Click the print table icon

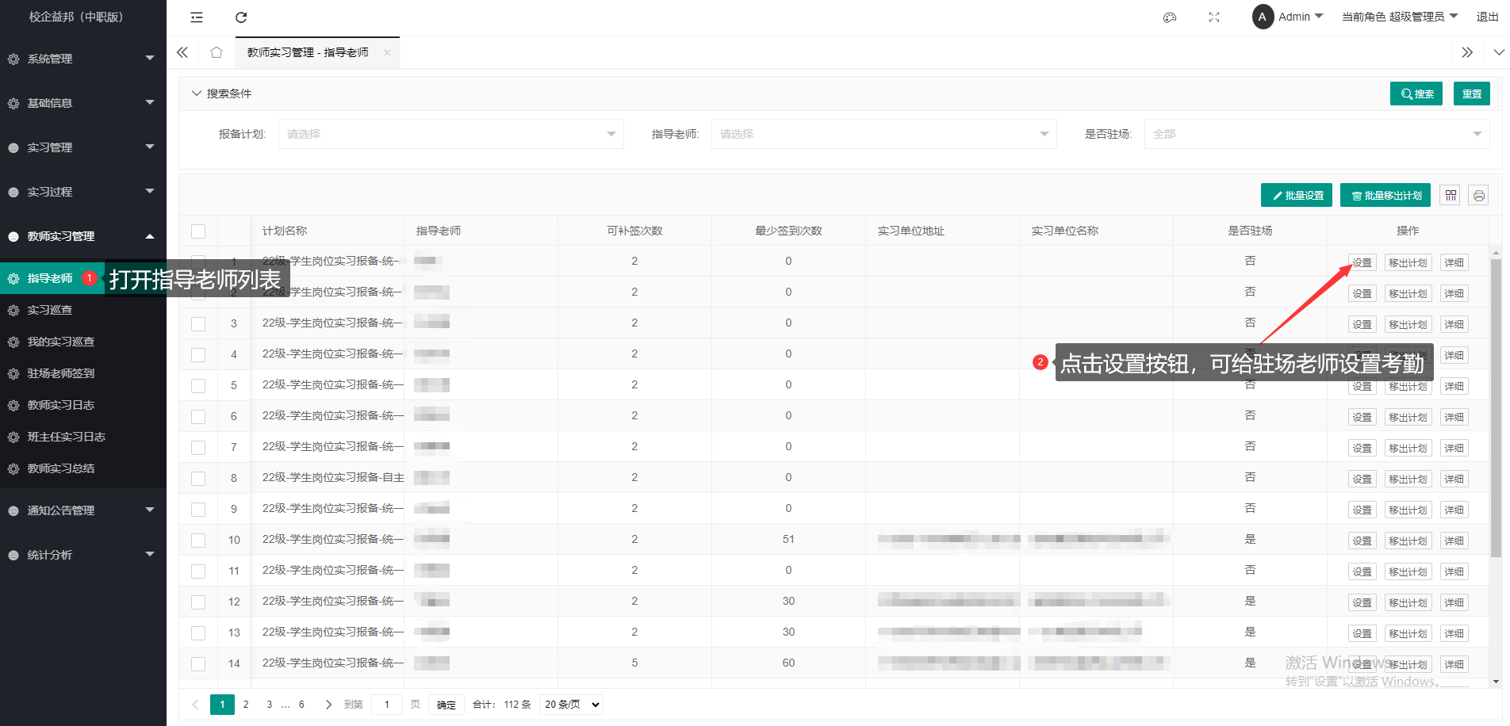point(1478,195)
